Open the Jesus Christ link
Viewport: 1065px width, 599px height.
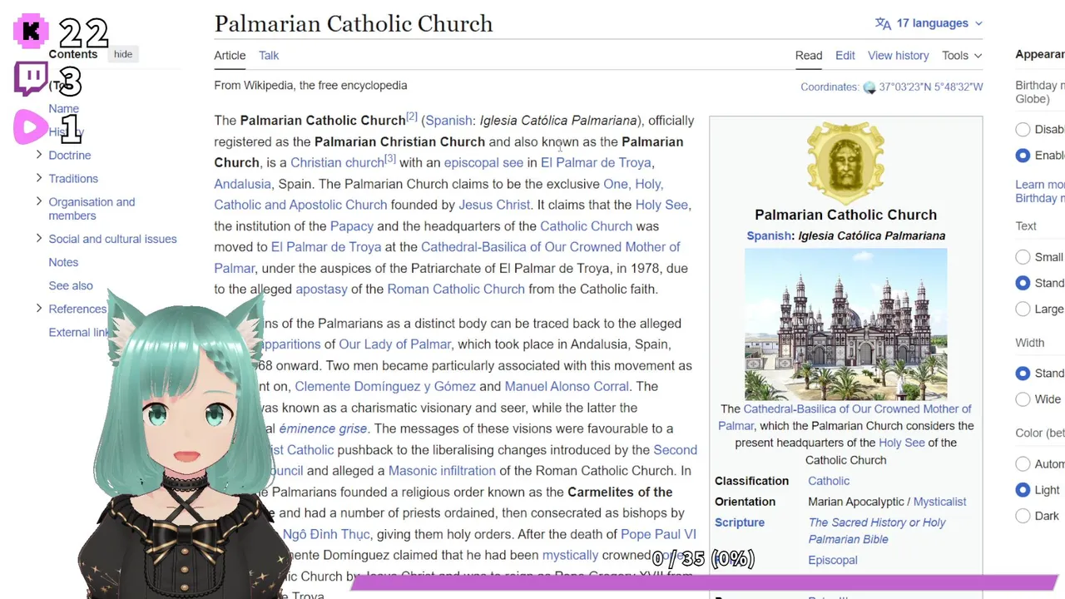[x=494, y=205]
